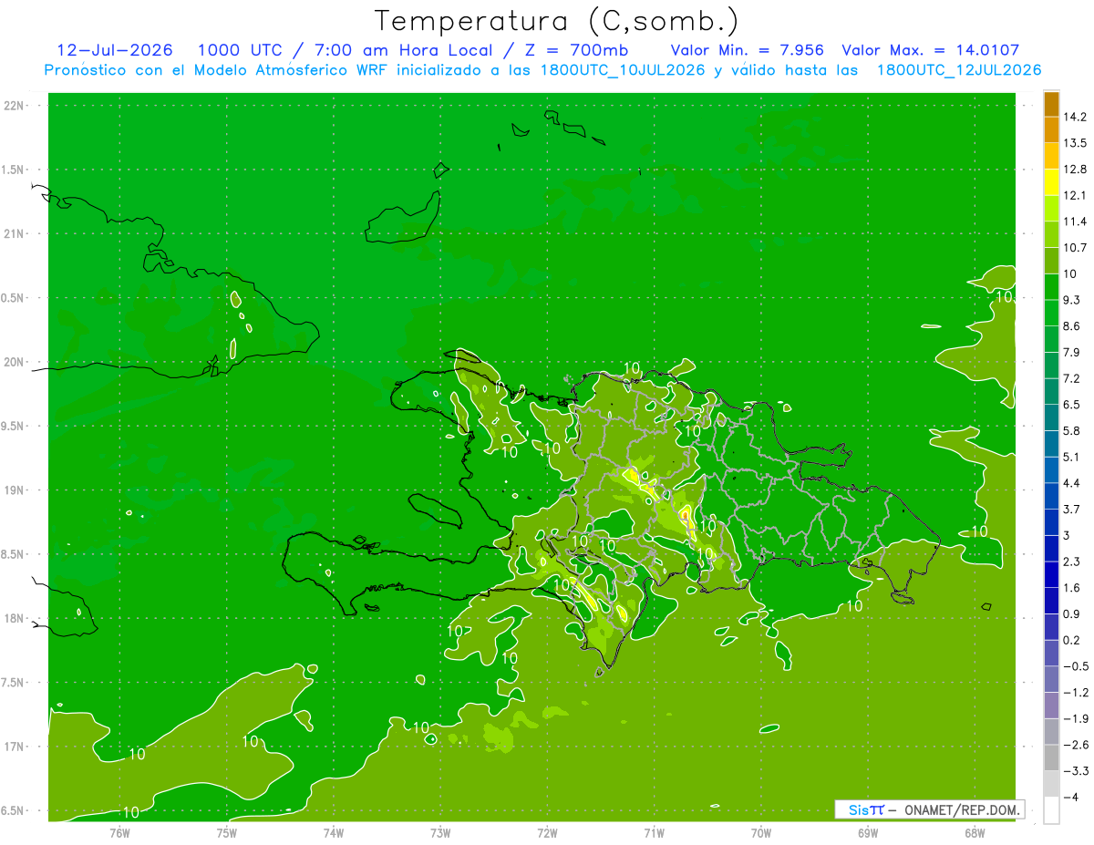Click the longitude label '74W'
1094x845 pixels.
334,833
